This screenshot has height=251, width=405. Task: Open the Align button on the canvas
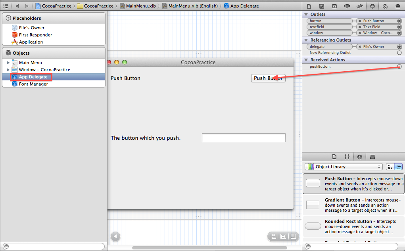click(274, 236)
